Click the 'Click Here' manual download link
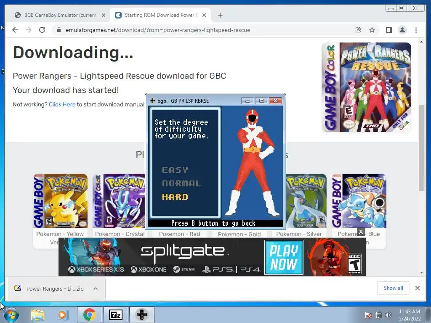Screen dimensions: 431x323 tap(62, 104)
